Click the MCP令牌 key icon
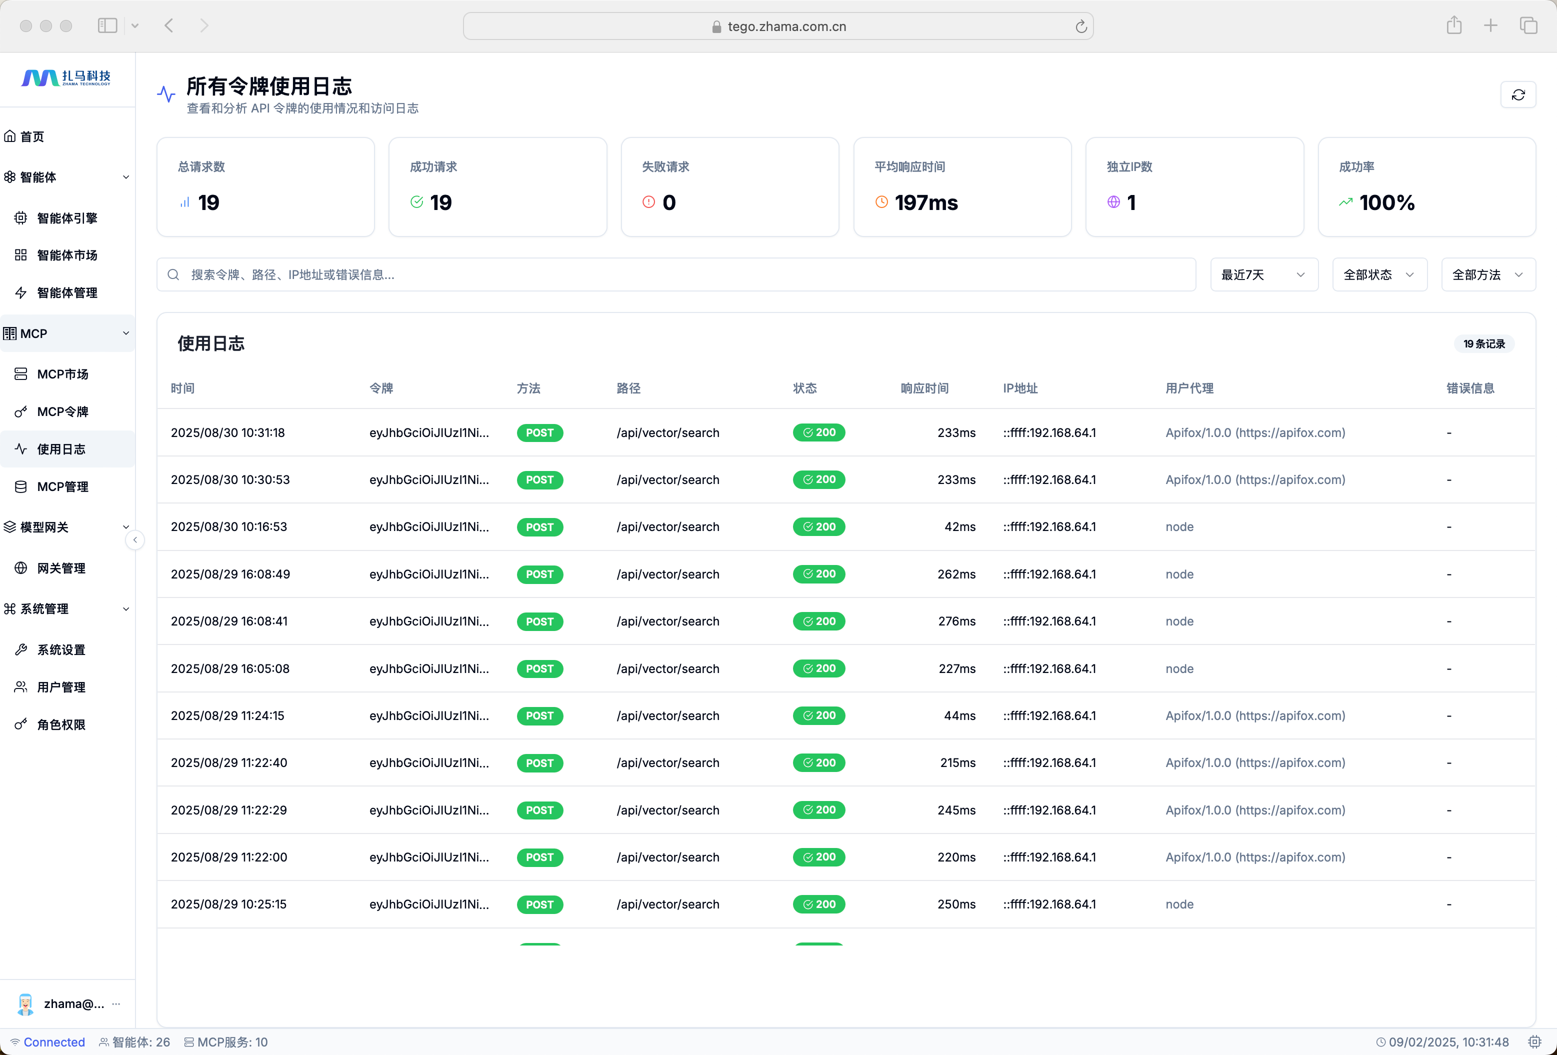 click(x=21, y=412)
